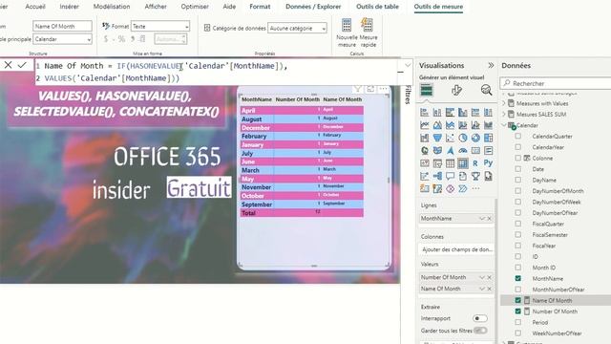The height and width of the screenshot is (344, 611).
Task: Select the gauge visual
Action: pyautogui.click(x=462, y=151)
